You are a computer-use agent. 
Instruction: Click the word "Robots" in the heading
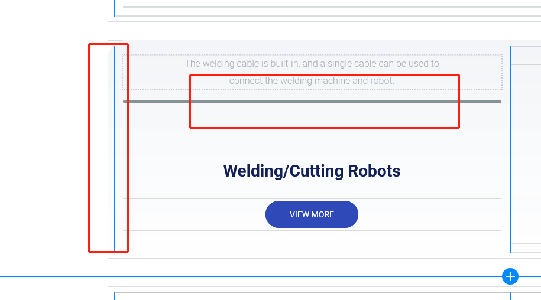[x=374, y=171]
